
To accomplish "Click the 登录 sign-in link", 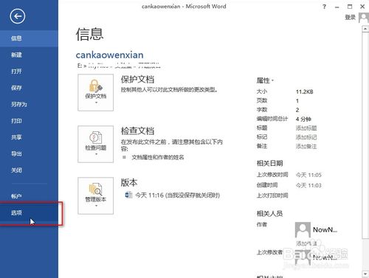I will pyautogui.click(x=351, y=17).
